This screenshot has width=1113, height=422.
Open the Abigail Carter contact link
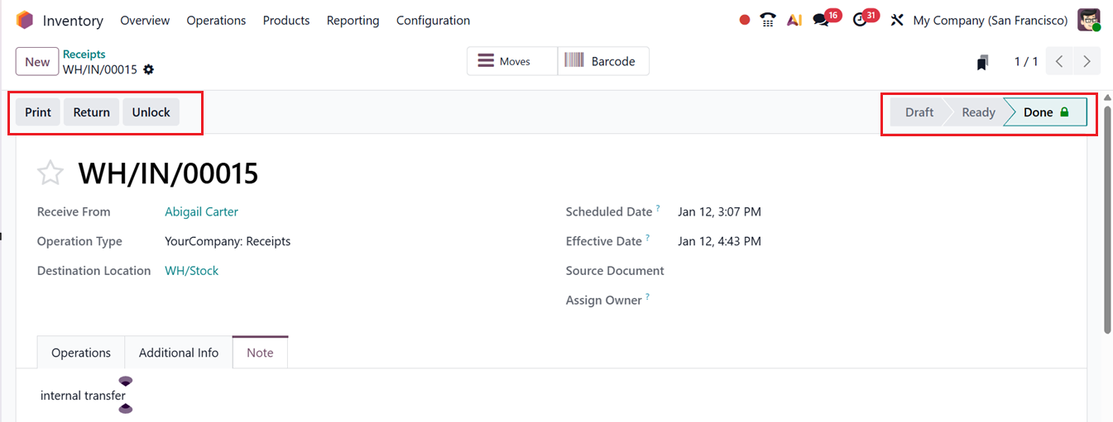coord(201,211)
